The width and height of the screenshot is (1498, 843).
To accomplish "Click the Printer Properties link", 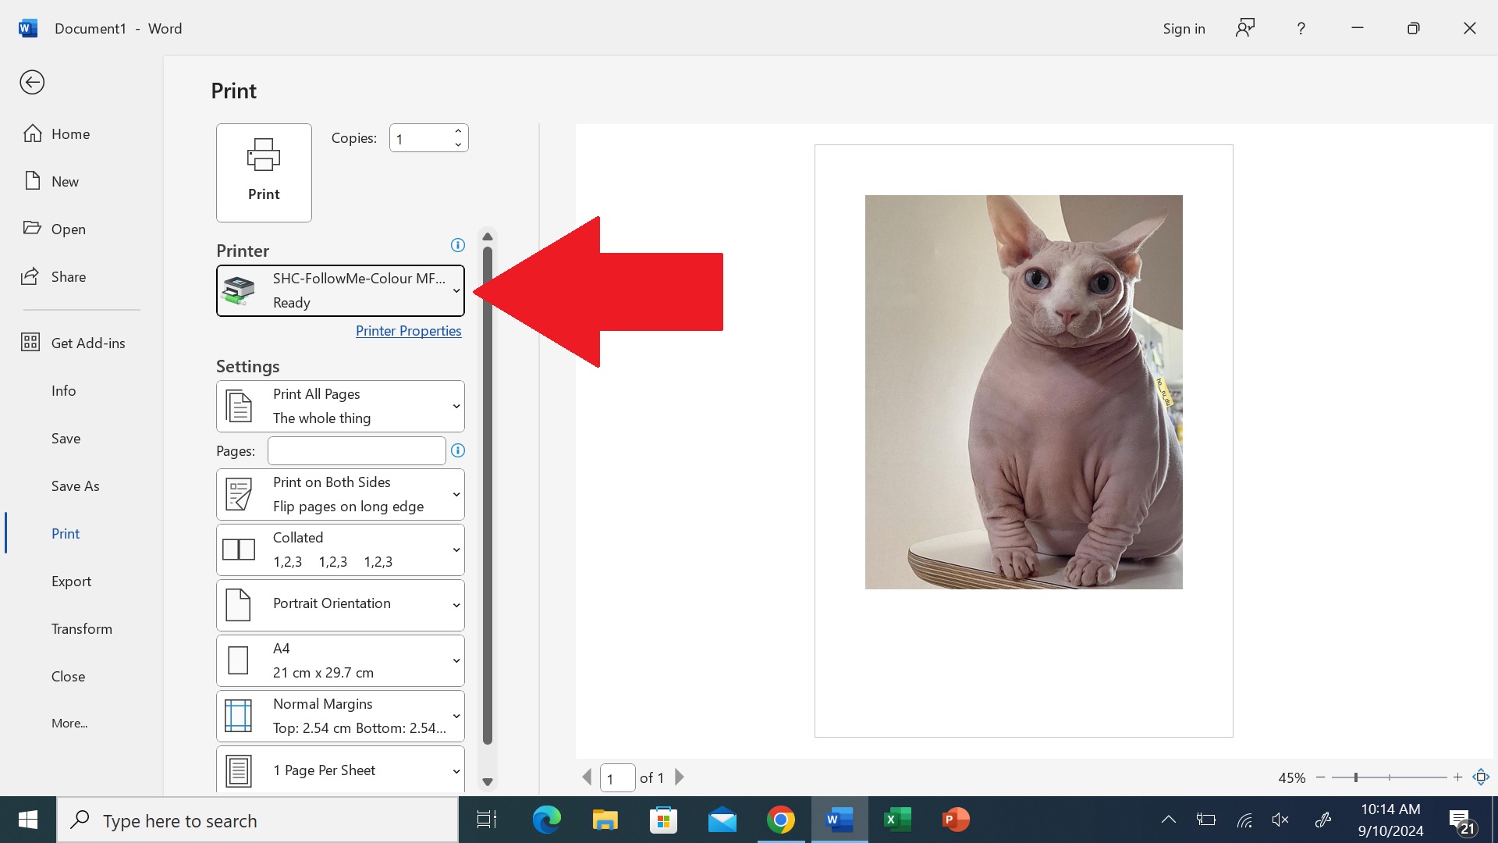I will coord(407,329).
